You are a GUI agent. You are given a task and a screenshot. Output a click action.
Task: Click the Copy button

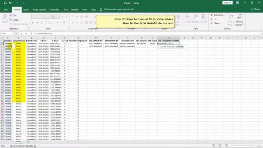14,20
